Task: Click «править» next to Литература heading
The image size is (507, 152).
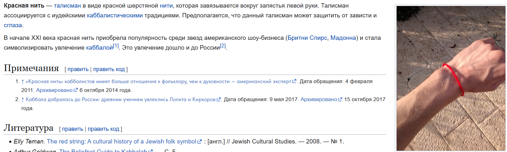Action: click(x=72, y=129)
